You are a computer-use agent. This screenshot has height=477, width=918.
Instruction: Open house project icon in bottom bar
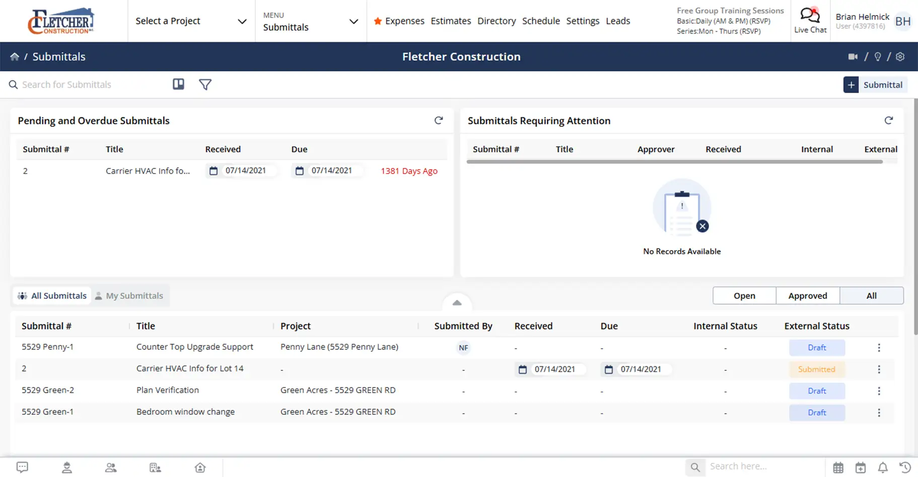200,467
